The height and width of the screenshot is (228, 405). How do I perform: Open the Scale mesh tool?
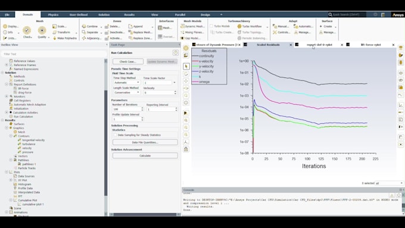(x=60, y=26)
